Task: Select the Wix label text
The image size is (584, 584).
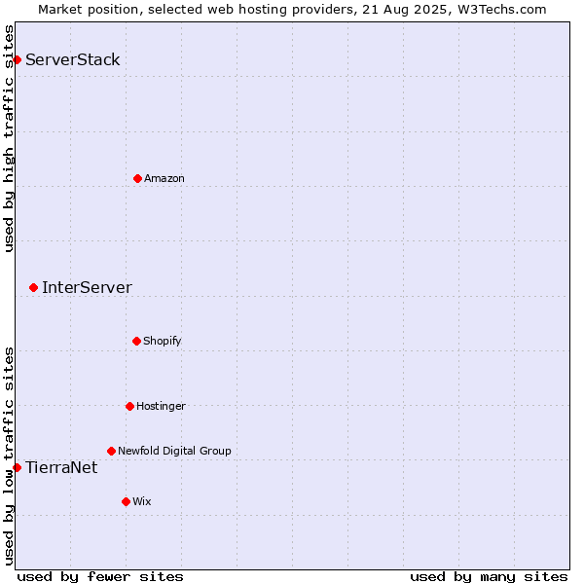Action: [142, 501]
